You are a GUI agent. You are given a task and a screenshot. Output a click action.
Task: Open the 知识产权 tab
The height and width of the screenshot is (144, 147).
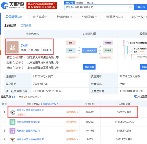[x=139, y=17]
